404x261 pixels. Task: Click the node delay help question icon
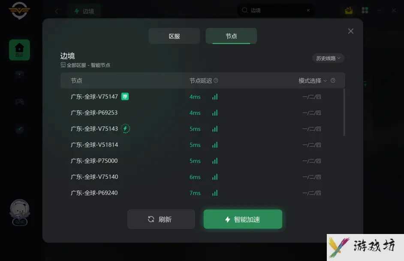click(x=216, y=81)
